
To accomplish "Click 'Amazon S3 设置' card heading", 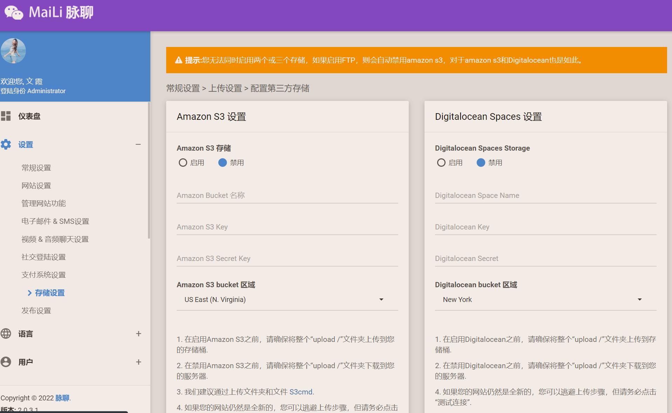I will point(211,117).
